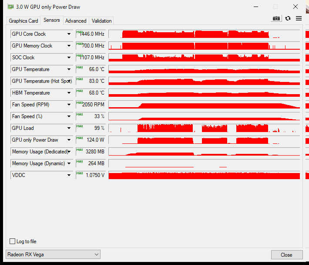Minimize the GPU-Z window

(x=256, y=7)
